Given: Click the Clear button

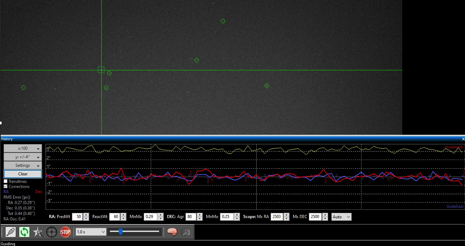Looking at the screenshot, I should [23, 174].
